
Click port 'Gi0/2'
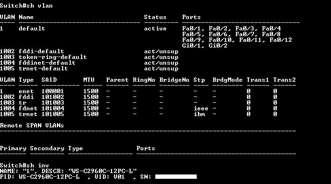click(218, 46)
